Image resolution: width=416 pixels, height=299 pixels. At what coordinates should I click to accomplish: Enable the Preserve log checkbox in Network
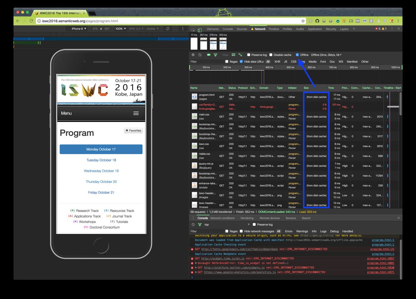(249, 55)
